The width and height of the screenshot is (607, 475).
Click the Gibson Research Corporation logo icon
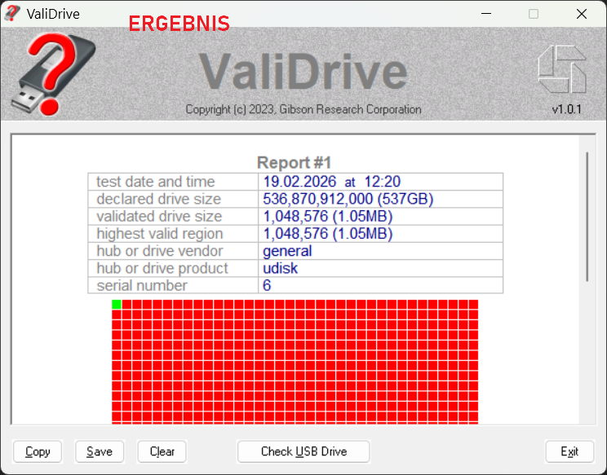coord(562,69)
